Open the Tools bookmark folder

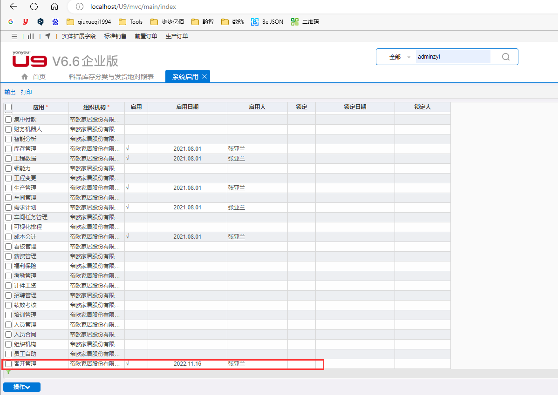(131, 22)
